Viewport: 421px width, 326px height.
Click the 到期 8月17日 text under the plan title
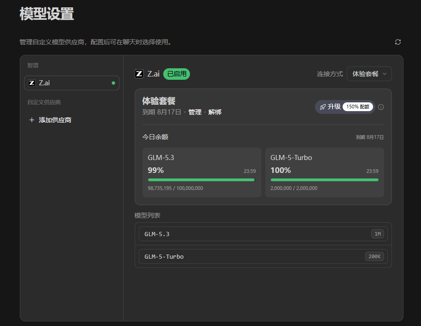tap(162, 112)
